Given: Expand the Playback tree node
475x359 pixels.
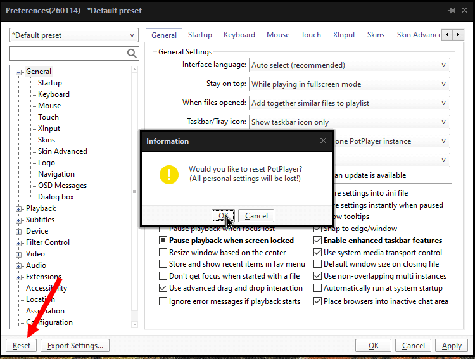Looking at the screenshot, I should coord(19,208).
